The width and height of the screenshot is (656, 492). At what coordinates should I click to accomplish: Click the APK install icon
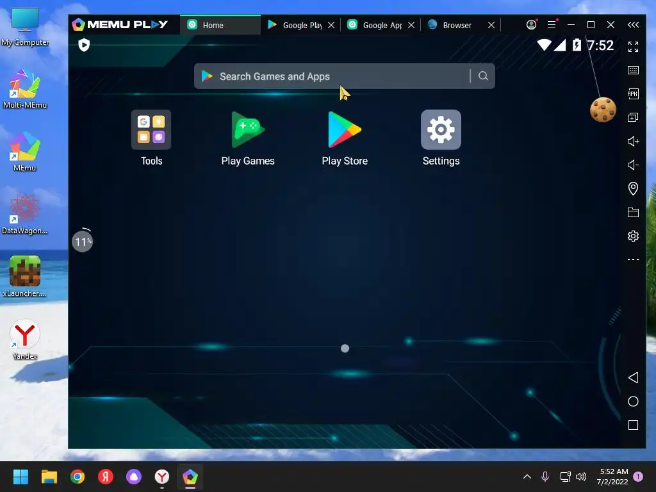click(633, 94)
